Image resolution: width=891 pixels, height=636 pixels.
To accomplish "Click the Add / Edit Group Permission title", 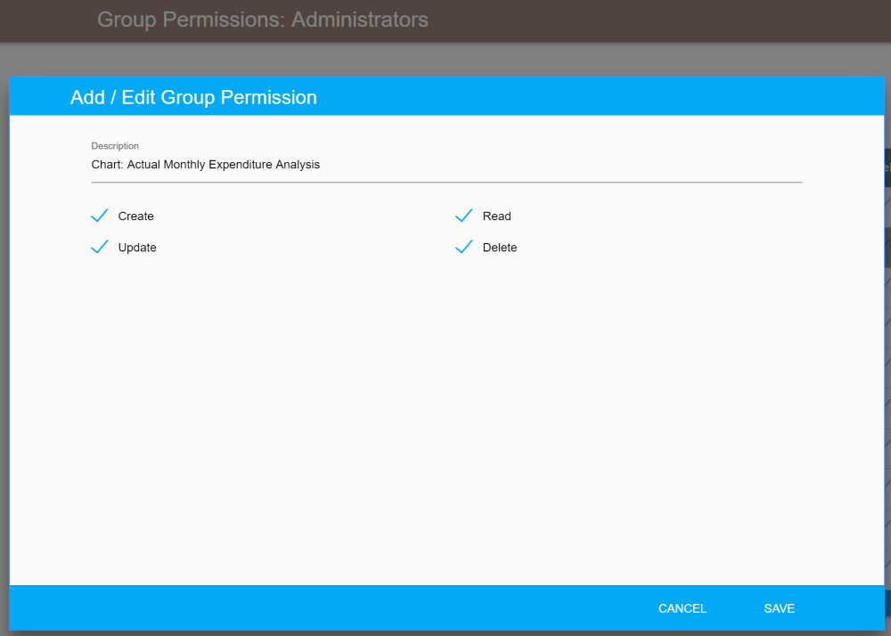I will coord(193,97).
